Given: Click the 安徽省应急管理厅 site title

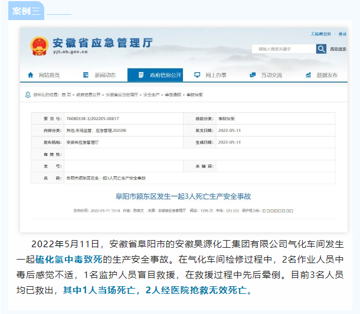Looking at the screenshot, I should 102,43.
